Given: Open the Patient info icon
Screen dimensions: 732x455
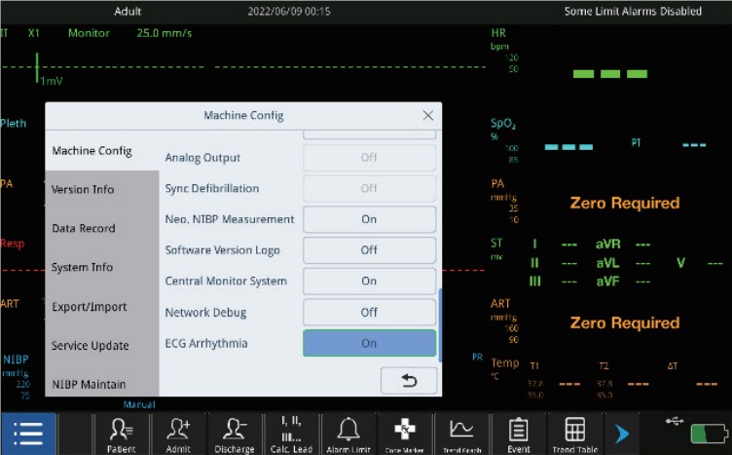Looking at the screenshot, I should (122, 434).
